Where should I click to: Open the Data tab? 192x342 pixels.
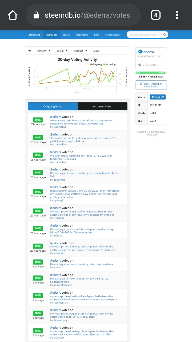point(96,50)
